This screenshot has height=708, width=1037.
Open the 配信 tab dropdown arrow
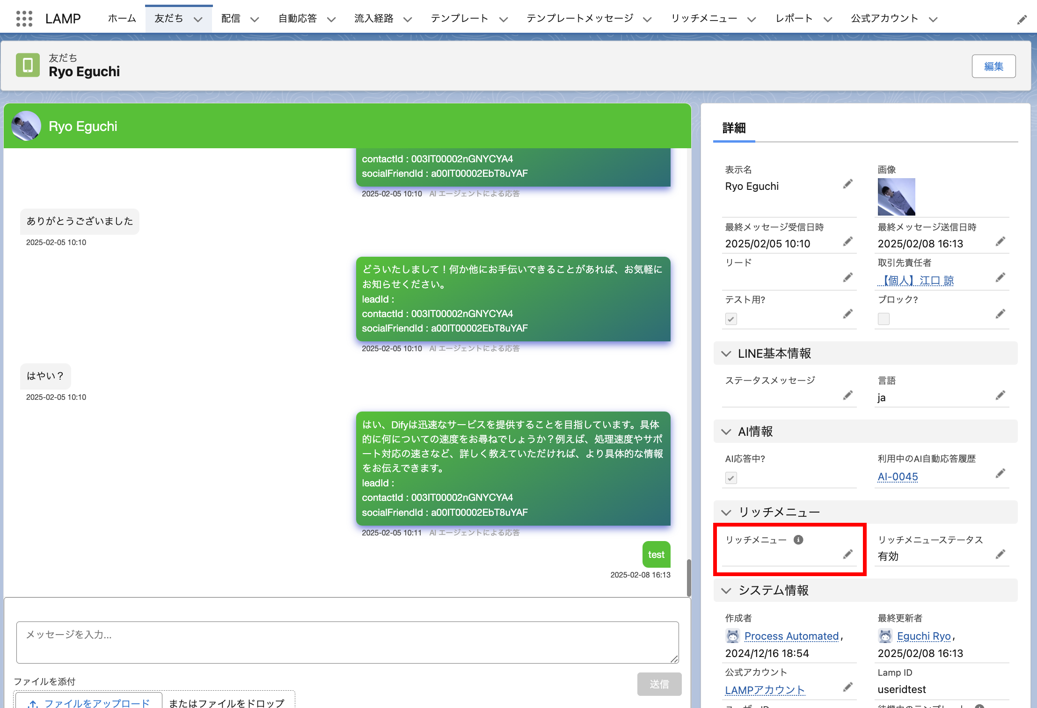click(255, 20)
